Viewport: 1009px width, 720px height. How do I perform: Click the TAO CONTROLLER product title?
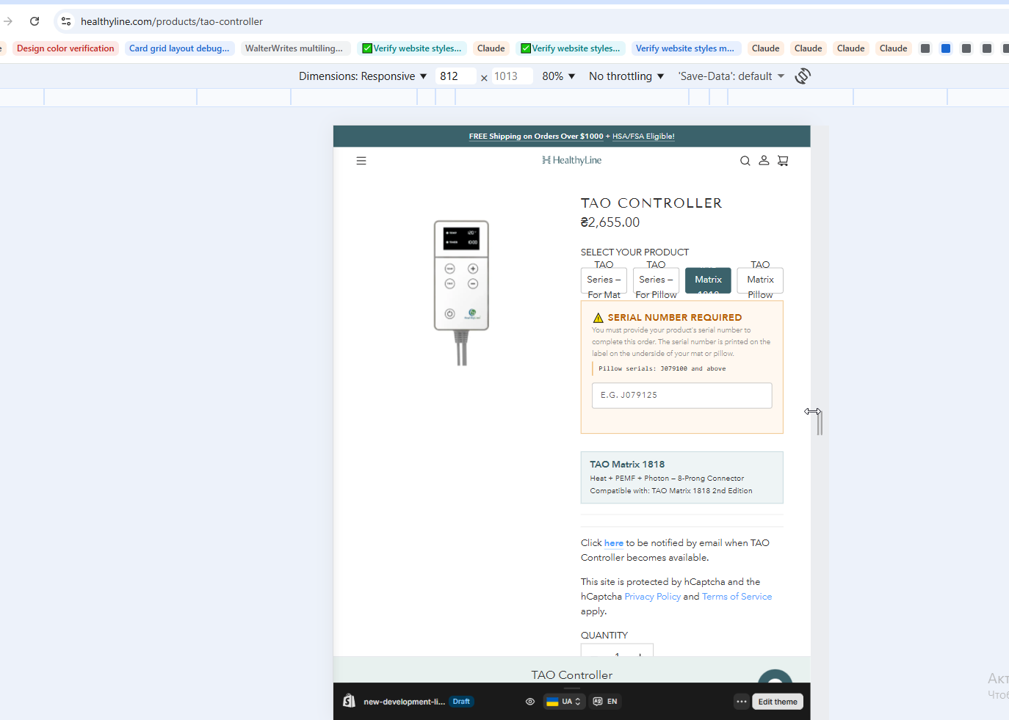651,203
